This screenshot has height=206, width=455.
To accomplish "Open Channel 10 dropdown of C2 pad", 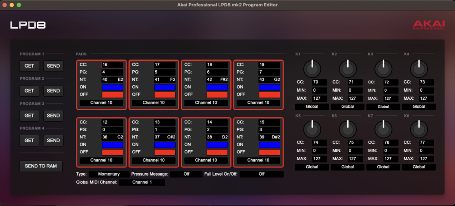I will point(101,160).
